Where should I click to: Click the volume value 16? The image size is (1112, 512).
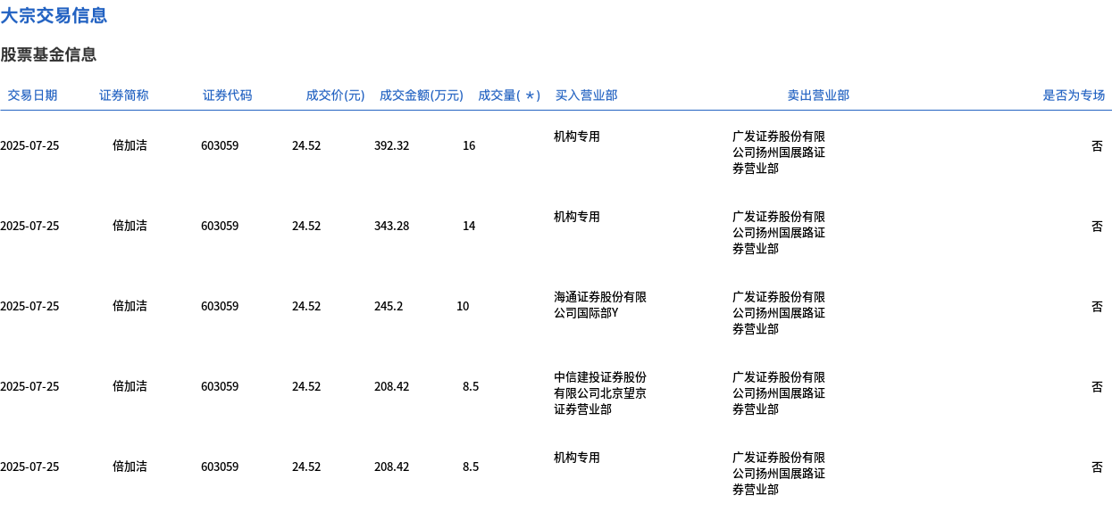coord(469,145)
